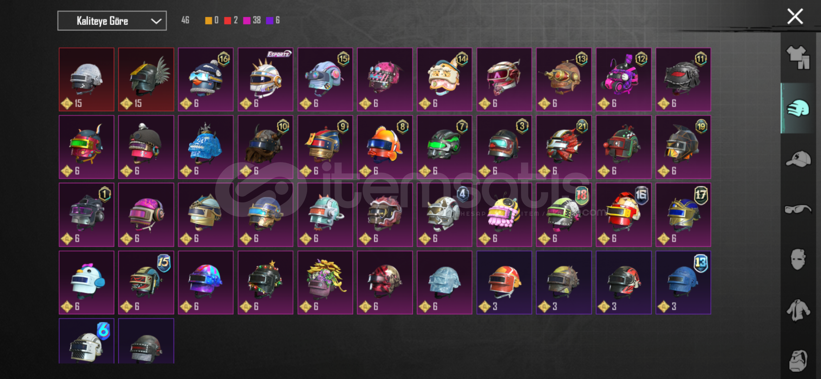The height and width of the screenshot is (379, 821).
Task: Select the silver disco helmet worth 15
Action: point(86,79)
